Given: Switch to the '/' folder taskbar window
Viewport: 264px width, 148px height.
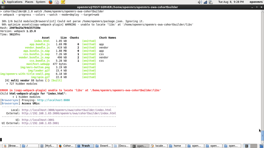Looking at the screenshot, I should pyautogui.click(x=30, y=146).
